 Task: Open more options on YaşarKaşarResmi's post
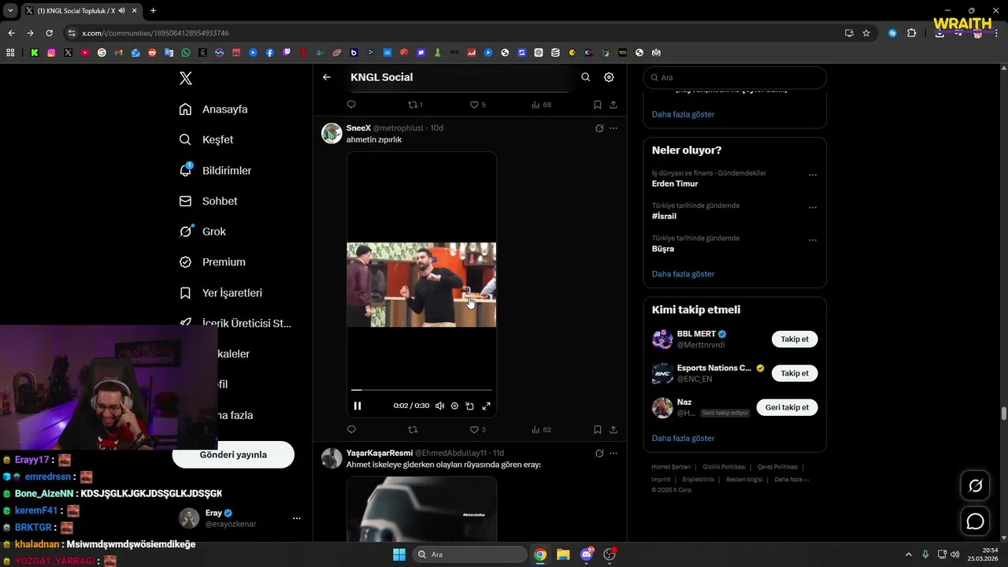[x=613, y=453]
